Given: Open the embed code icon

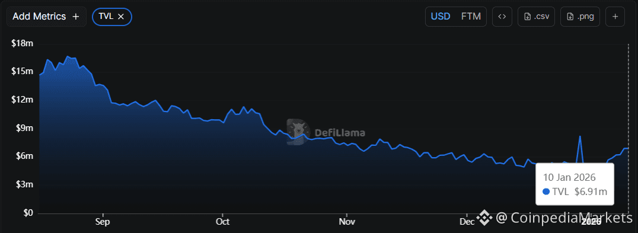Looking at the screenshot, I should coord(502,17).
